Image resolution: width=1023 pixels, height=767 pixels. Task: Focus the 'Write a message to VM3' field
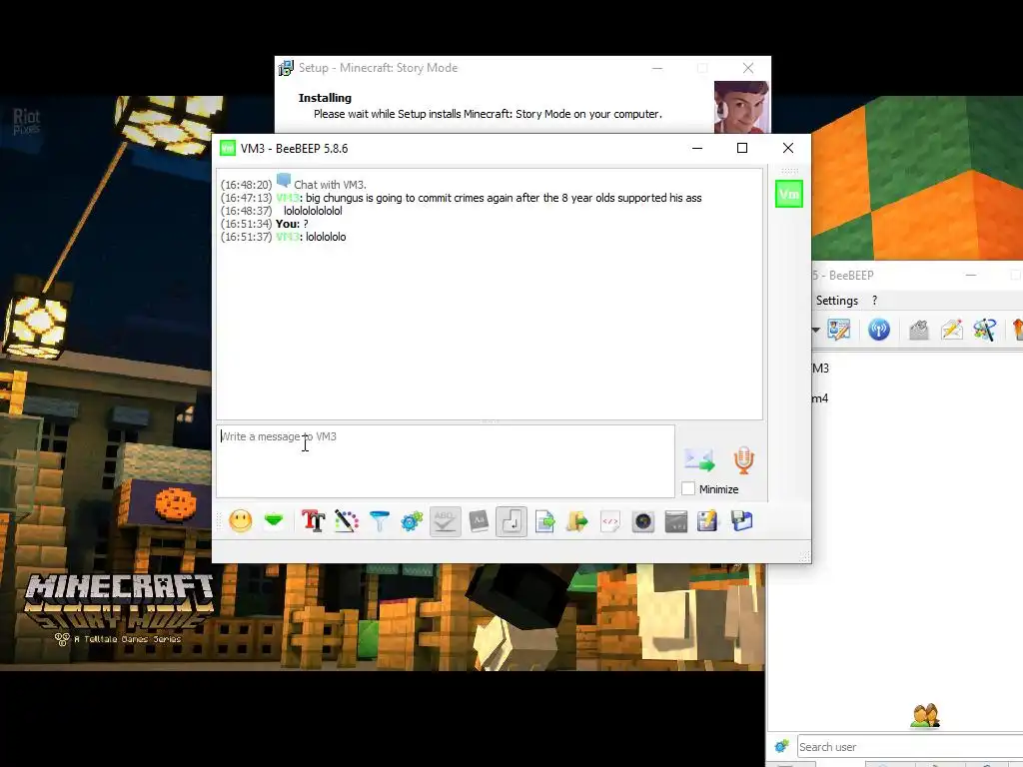[x=445, y=461]
